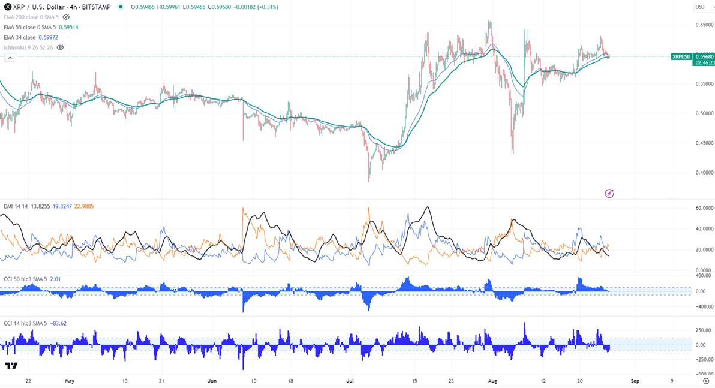
Task: Click the 0.50000 price axis label
Action: pyautogui.click(x=705, y=113)
